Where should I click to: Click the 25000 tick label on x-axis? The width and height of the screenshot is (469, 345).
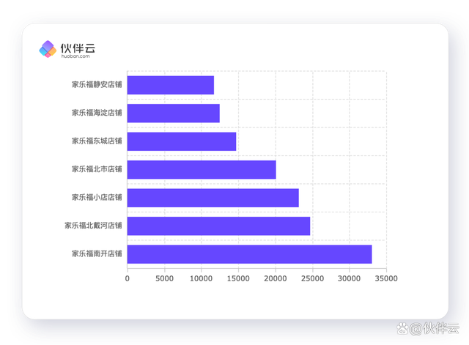pyautogui.click(x=313, y=278)
